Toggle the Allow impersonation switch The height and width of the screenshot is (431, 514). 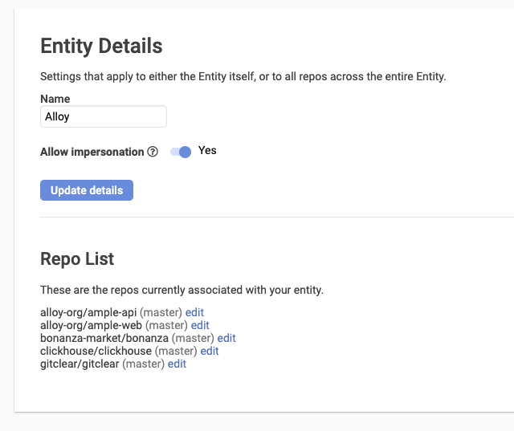click(x=181, y=152)
